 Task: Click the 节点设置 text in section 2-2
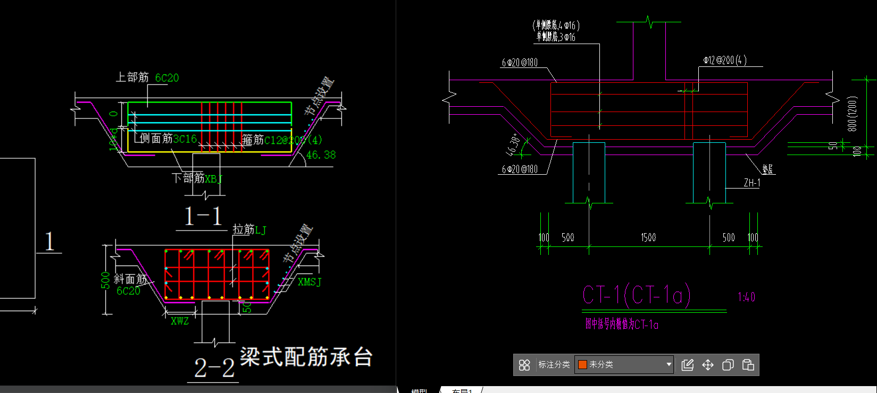pyautogui.click(x=298, y=243)
